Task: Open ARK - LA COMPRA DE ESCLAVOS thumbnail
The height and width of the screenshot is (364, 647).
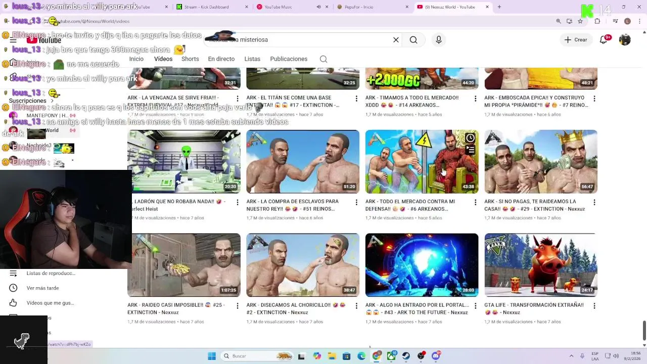Action: pyautogui.click(x=303, y=161)
